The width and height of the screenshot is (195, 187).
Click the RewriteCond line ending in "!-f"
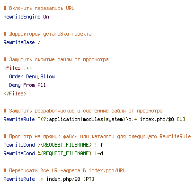53,145
